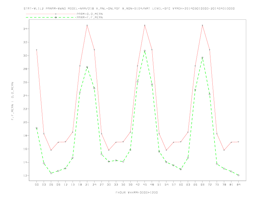Screen dimensions: 260x201
Task: Click y-axis tick label 14
Action: click(x=25, y=162)
